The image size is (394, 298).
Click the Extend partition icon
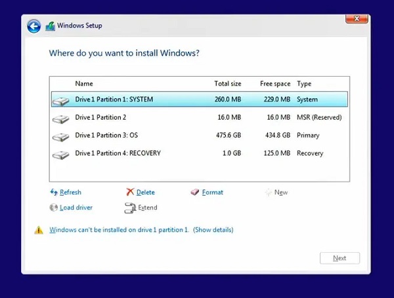click(130, 208)
